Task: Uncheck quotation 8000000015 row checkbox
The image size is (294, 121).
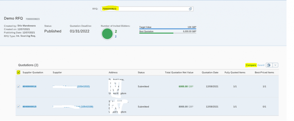Action: pyautogui.click(x=18, y=107)
